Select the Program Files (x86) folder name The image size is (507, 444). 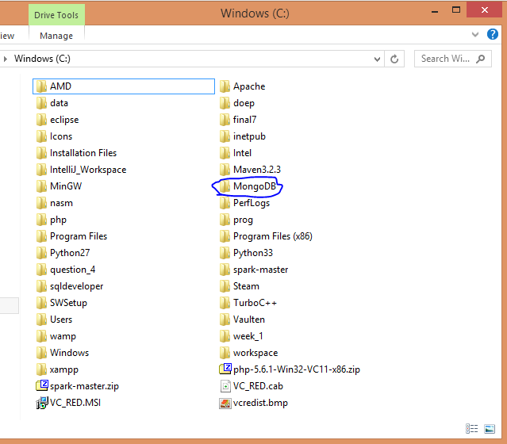click(273, 236)
